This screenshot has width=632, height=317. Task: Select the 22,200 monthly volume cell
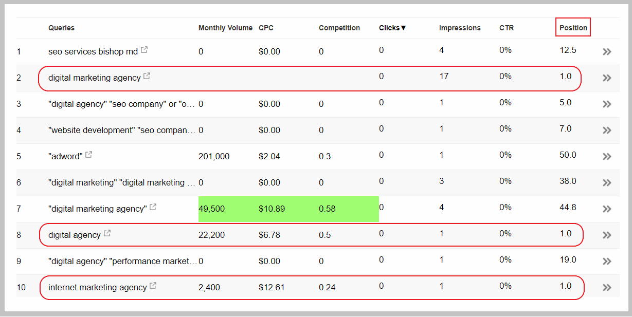[x=211, y=235]
